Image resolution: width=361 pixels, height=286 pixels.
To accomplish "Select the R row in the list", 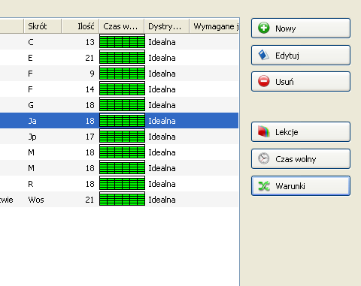I will coord(119,184).
